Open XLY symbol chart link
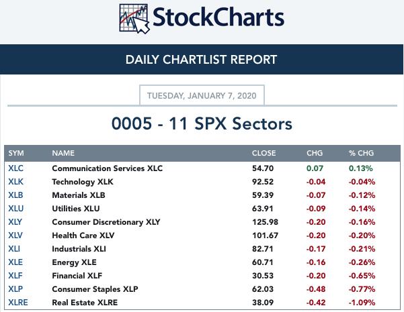 pos(15,222)
